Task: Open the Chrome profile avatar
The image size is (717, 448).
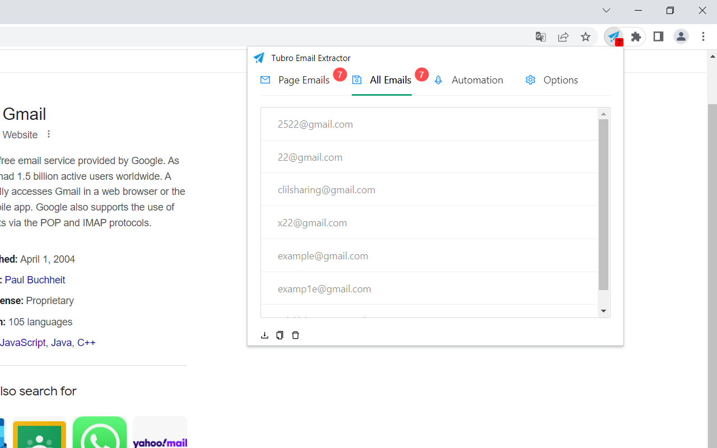Action: [681, 37]
